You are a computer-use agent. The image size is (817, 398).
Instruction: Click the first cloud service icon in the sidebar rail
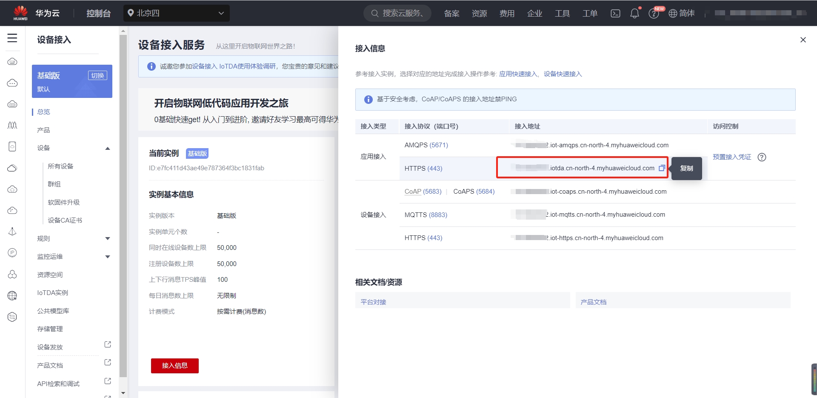point(12,62)
